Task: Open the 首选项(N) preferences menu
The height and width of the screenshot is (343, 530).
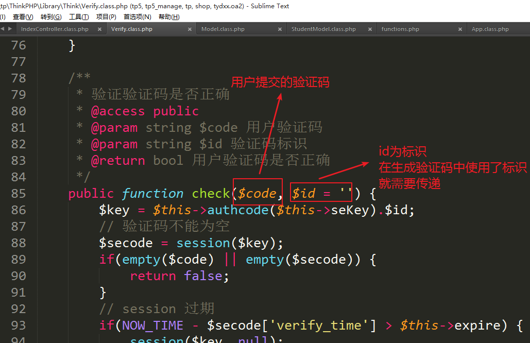Action: pyautogui.click(x=137, y=17)
